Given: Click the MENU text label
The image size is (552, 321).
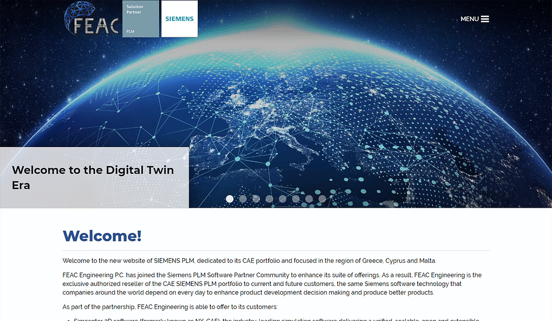Looking at the screenshot, I should pyautogui.click(x=469, y=19).
